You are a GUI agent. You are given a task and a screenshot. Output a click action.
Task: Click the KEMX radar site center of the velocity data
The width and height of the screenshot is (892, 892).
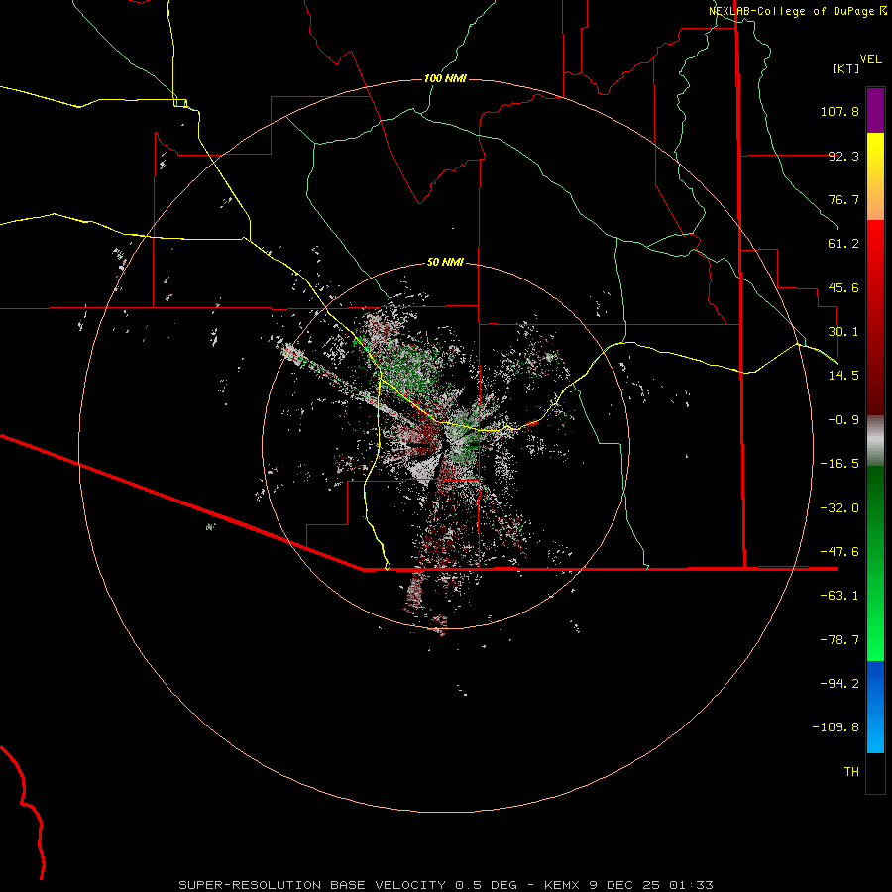tap(445, 445)
